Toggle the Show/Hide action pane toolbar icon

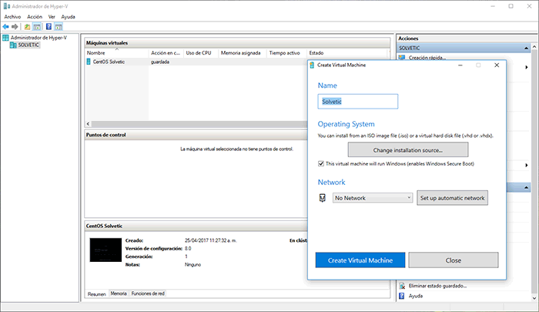[59, 26]
